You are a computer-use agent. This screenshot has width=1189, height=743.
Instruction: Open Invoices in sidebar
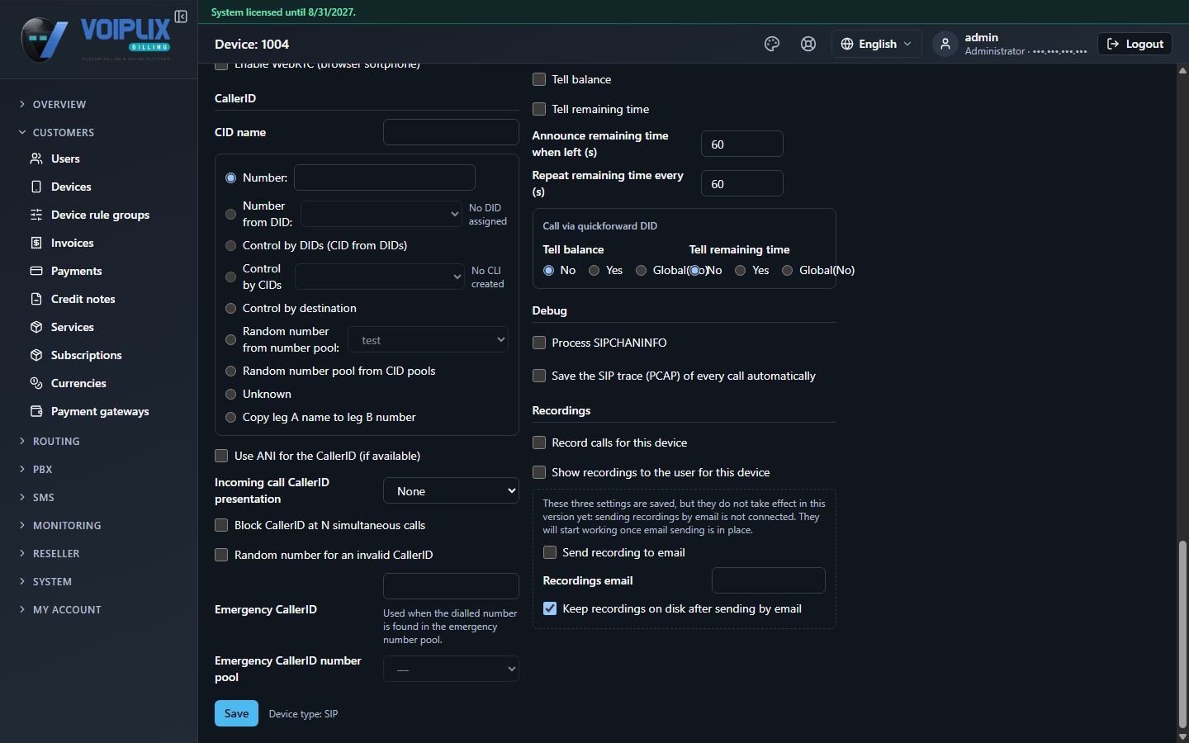tap(72, 243)
